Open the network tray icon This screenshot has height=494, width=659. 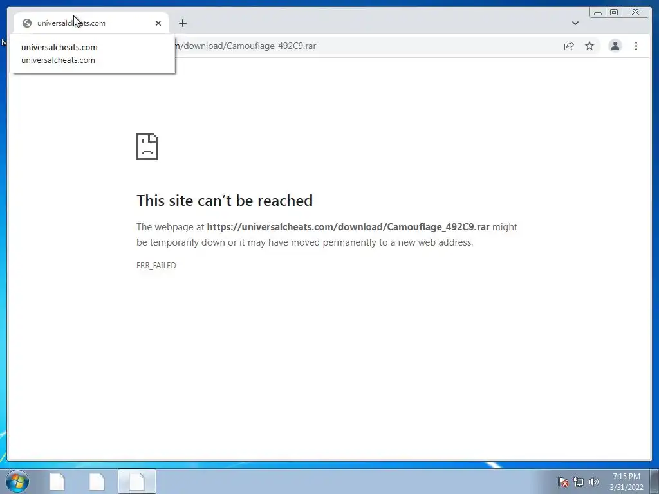[579, 482]
